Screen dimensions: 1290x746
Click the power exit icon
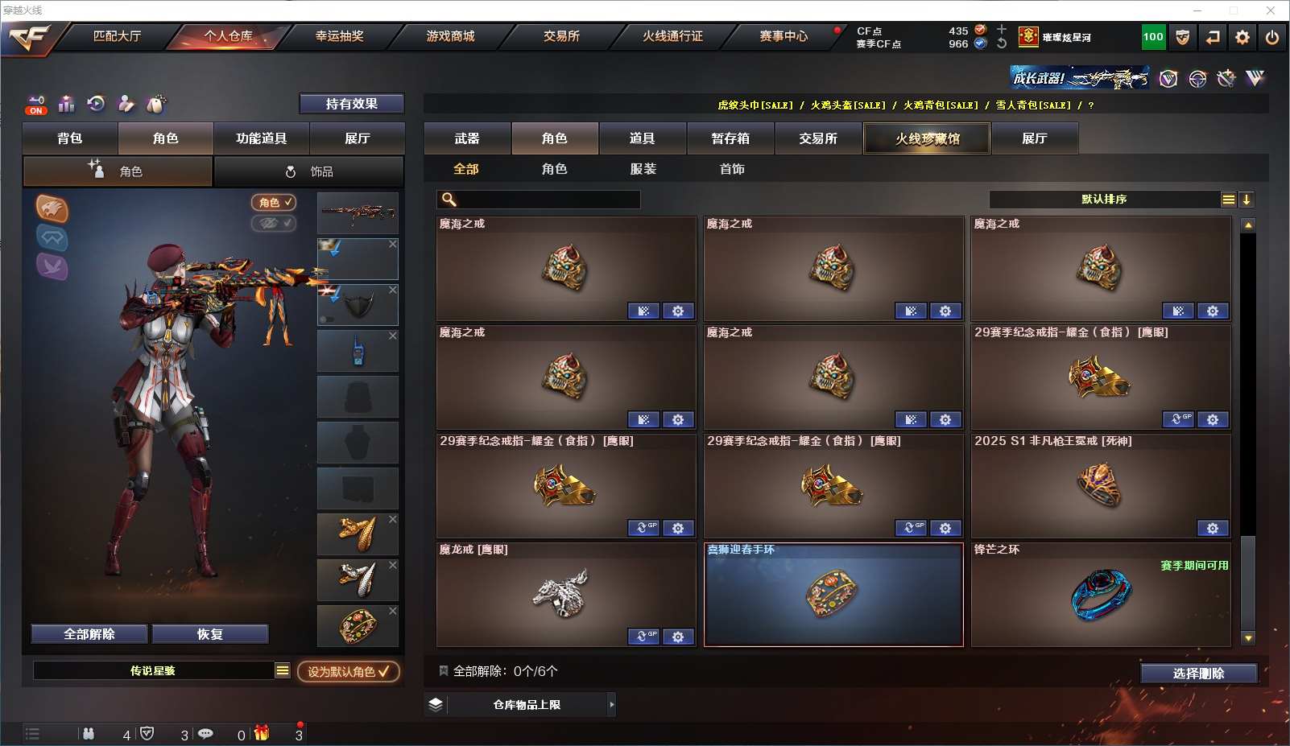[1272, 37]
